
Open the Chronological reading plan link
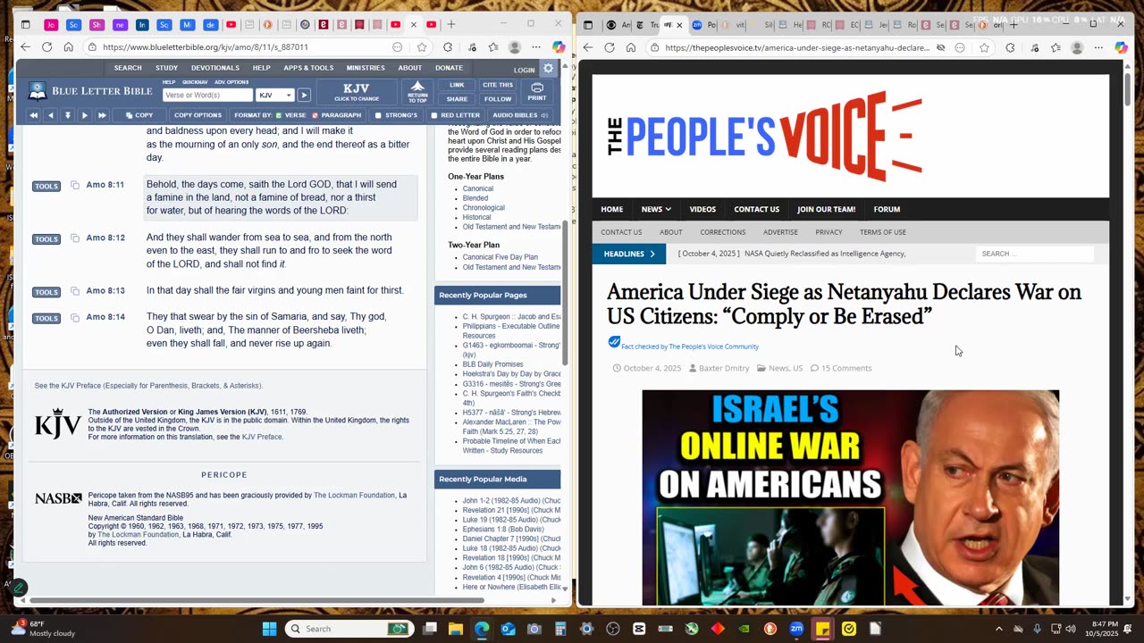pos(484,208)
